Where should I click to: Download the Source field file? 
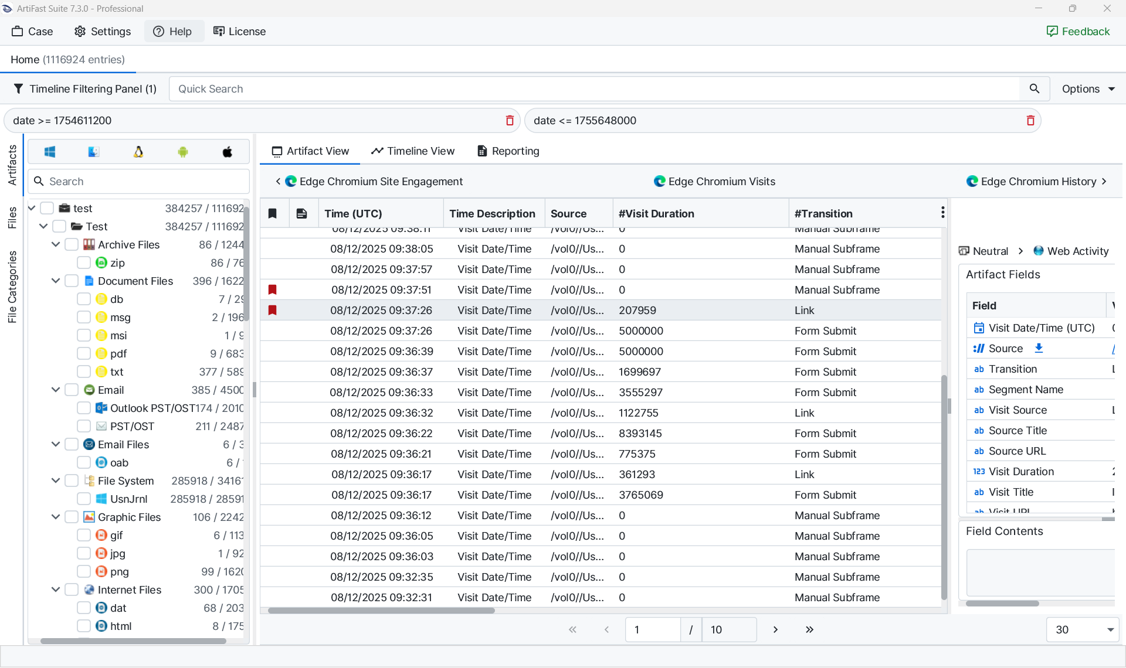coord(1039,349)
